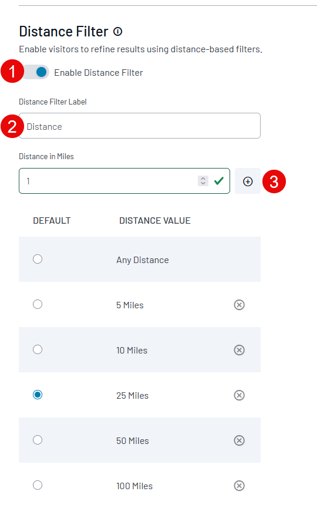Click the Any Distance row text

[143, 260]
